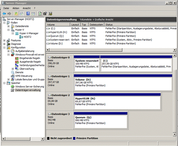Select the Volume (D:) partition block
This screenshot has height=146, width=178.
(123, 83)
